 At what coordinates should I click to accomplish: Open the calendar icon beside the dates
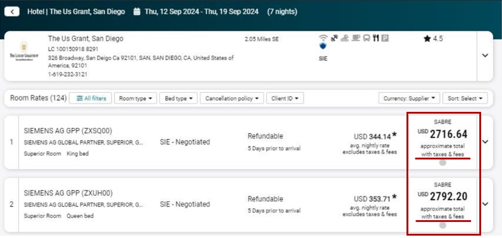(x=137, y=12)
